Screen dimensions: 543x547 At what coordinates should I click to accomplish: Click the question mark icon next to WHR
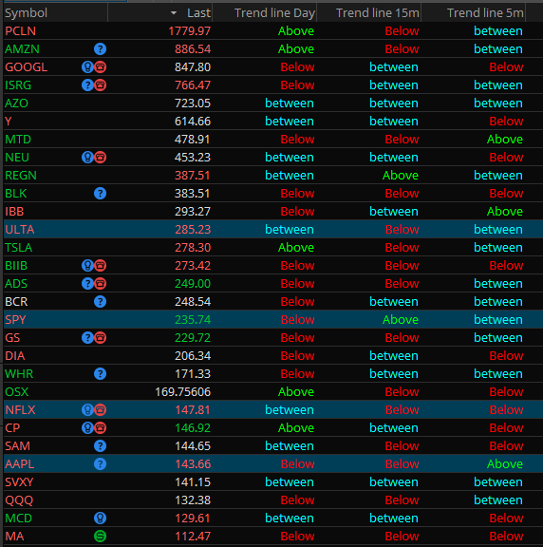100,374
